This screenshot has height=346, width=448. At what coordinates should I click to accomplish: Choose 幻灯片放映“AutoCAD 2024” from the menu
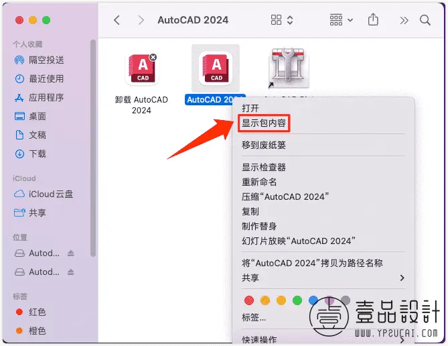(299, 241)
